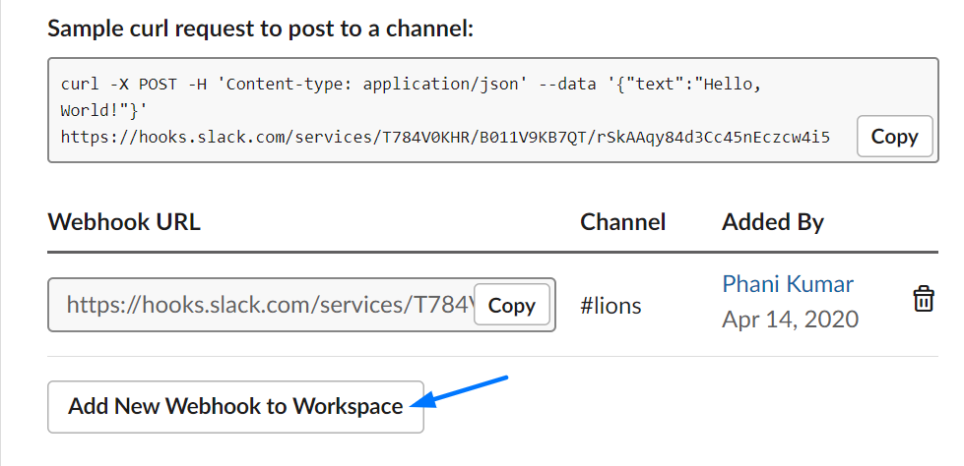
Task: Click the hooks.slack.com URL in curl sample
Action: [445, 137]
